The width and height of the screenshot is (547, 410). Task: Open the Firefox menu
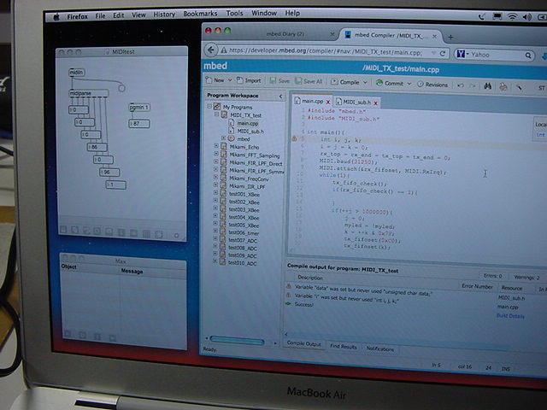point(78,16)
